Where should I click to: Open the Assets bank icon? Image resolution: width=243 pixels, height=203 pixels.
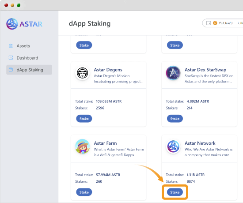pyautogui.click(x=11, y=46)
